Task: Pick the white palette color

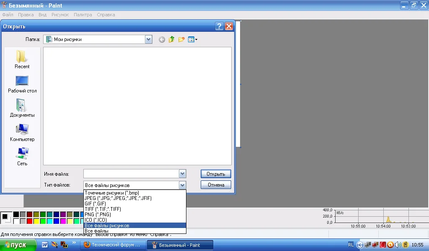Action: tap(16, 221)
